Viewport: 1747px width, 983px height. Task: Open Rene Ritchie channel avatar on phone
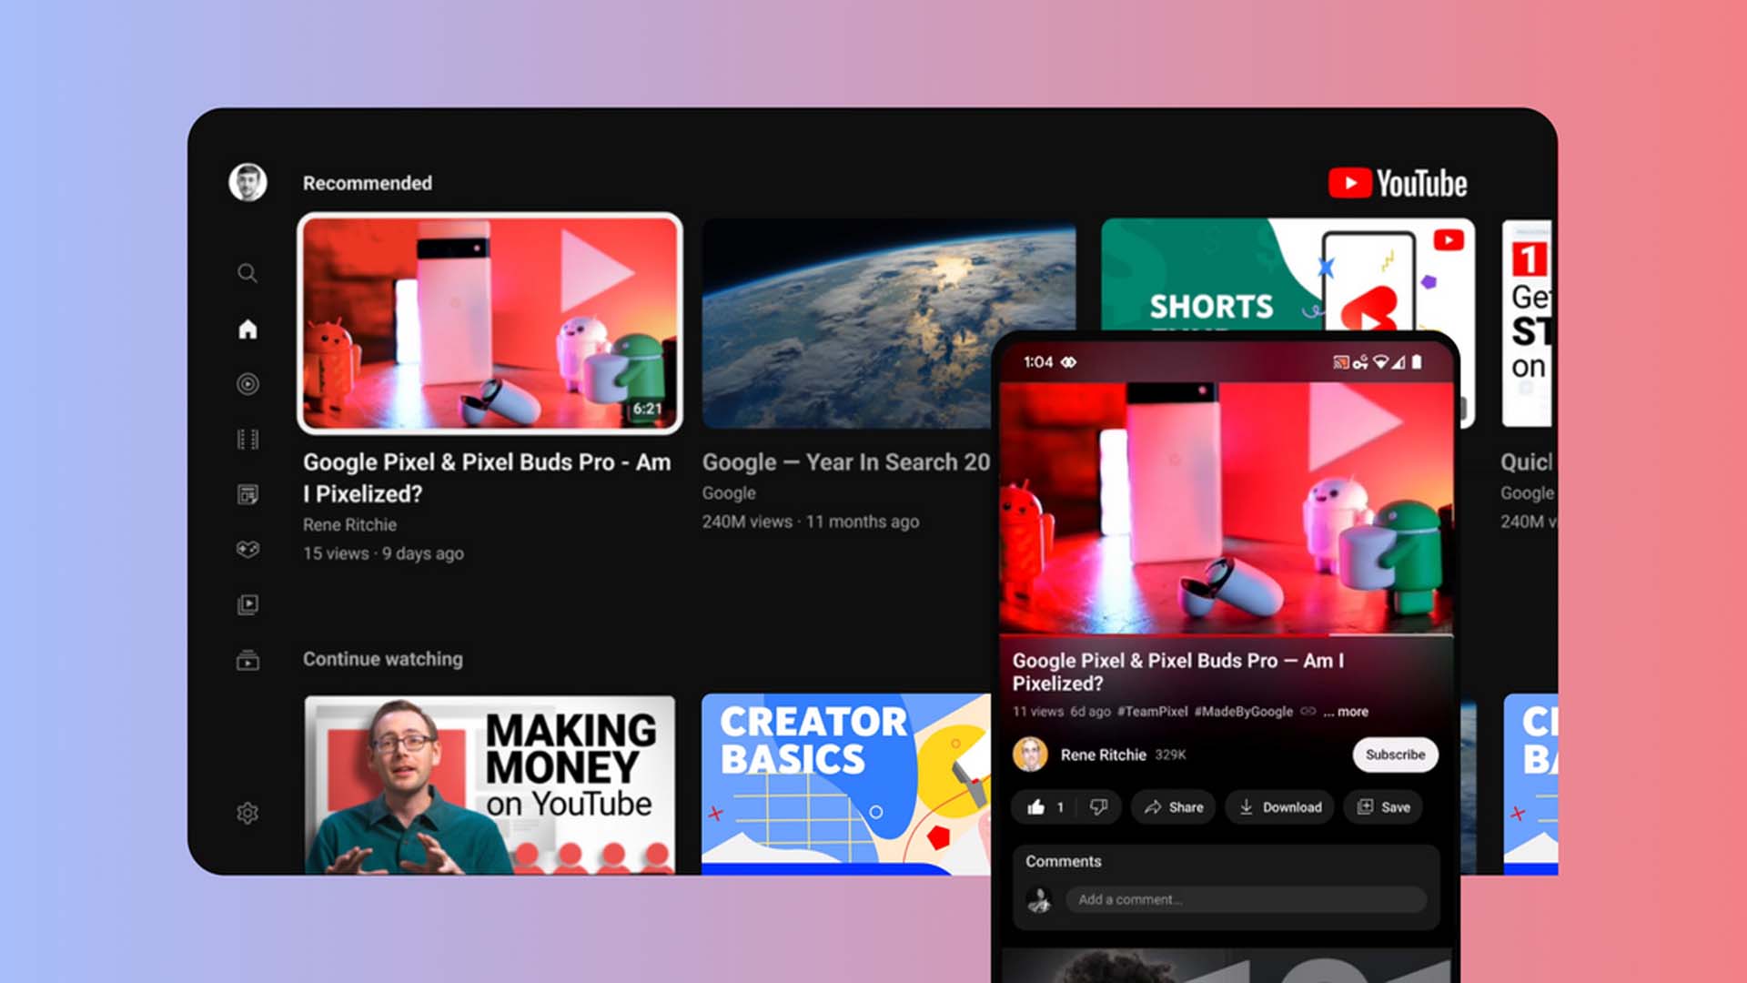tap(1030, 755)
